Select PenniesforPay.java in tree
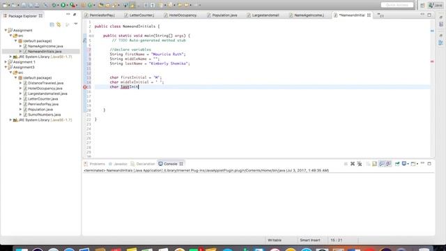Viewport: 446px width, 251px height. pos(43,104)
